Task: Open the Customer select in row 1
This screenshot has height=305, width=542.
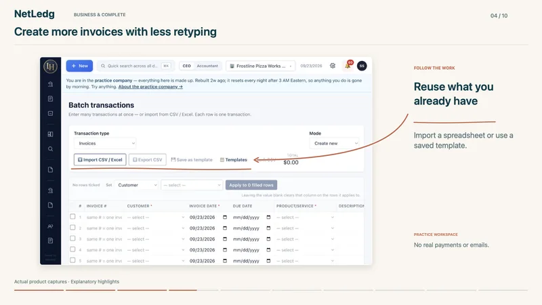Action: coord(156,218)
